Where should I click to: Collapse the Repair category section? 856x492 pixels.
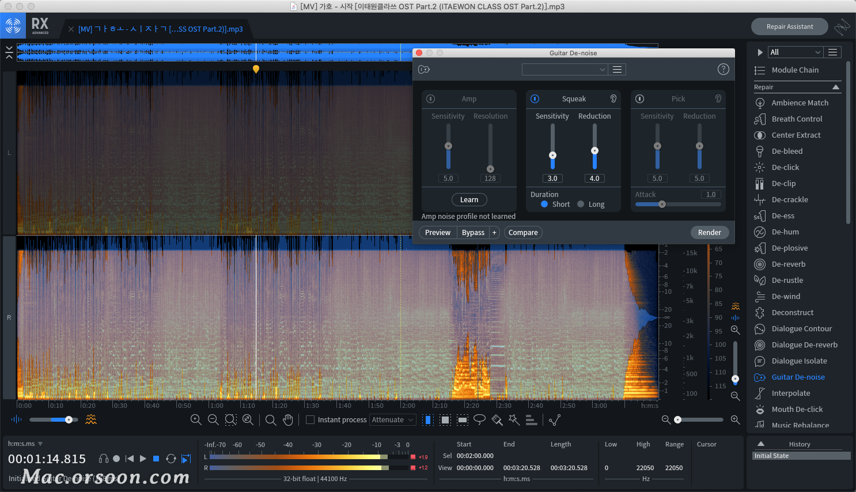[836, 87]
